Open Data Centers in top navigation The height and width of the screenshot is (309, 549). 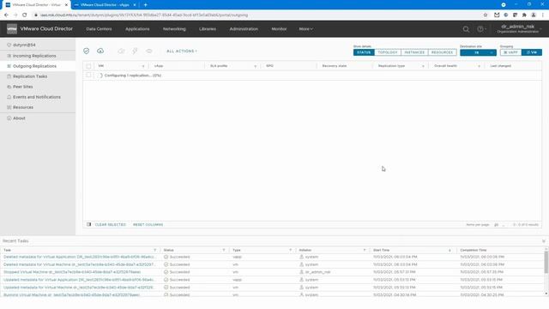click(100, 29)
